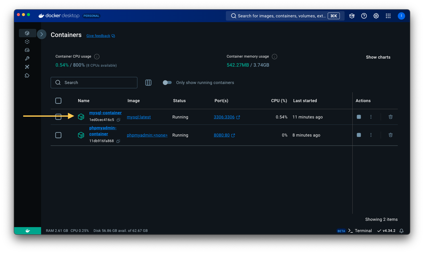
Task: Click the Disk 56.86 GB avail. status text
Action: 120,231
